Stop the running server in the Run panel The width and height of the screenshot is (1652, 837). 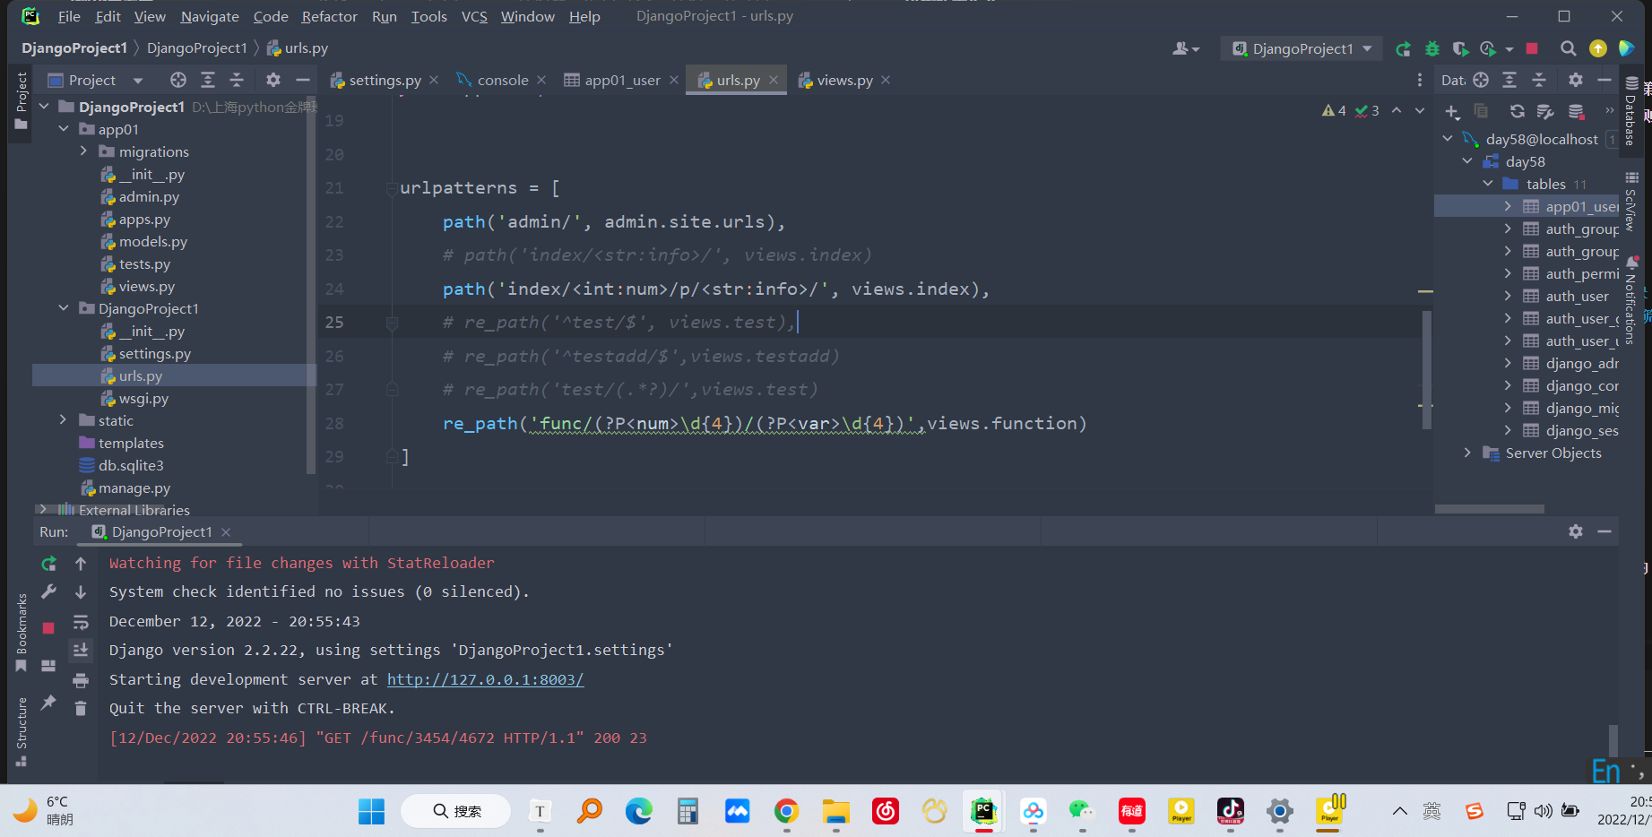[x=49, y=628]
